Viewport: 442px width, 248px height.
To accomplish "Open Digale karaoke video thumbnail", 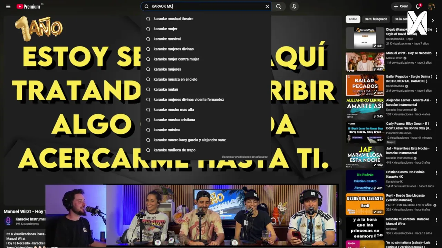I will tap(365, 38).
